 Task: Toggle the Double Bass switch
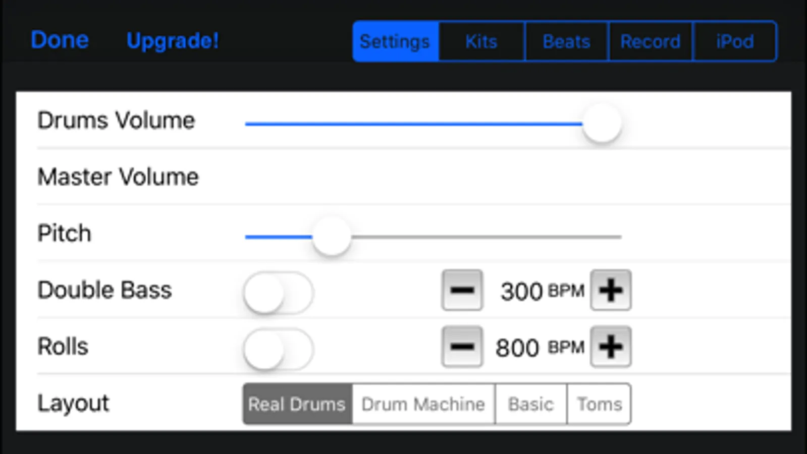[x=278, y=292]
